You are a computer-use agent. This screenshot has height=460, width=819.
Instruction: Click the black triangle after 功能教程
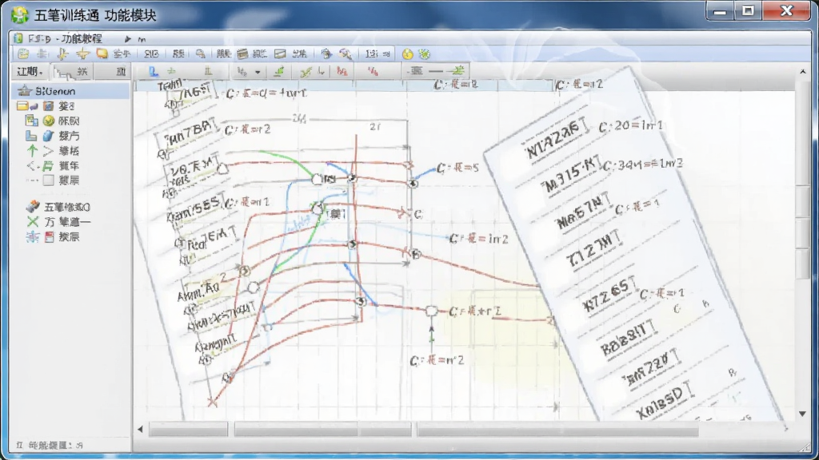click(127, 39)
